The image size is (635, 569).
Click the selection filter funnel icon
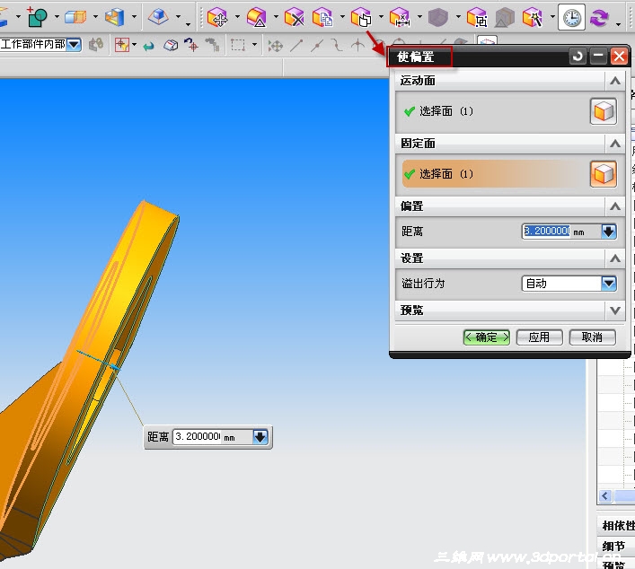point(122,45)
